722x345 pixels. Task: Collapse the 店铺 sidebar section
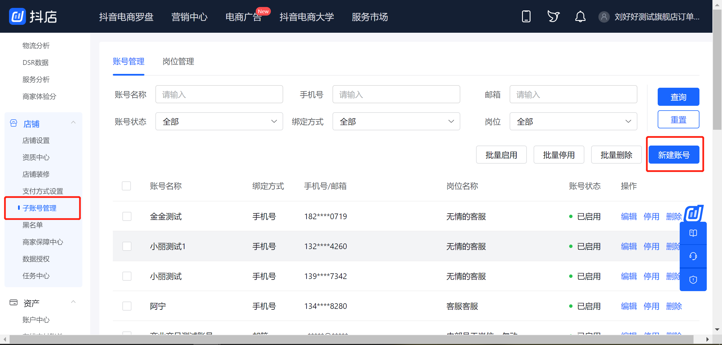point(73,122)
